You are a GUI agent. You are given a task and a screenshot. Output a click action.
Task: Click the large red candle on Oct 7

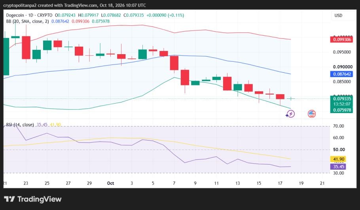point(174,63)
